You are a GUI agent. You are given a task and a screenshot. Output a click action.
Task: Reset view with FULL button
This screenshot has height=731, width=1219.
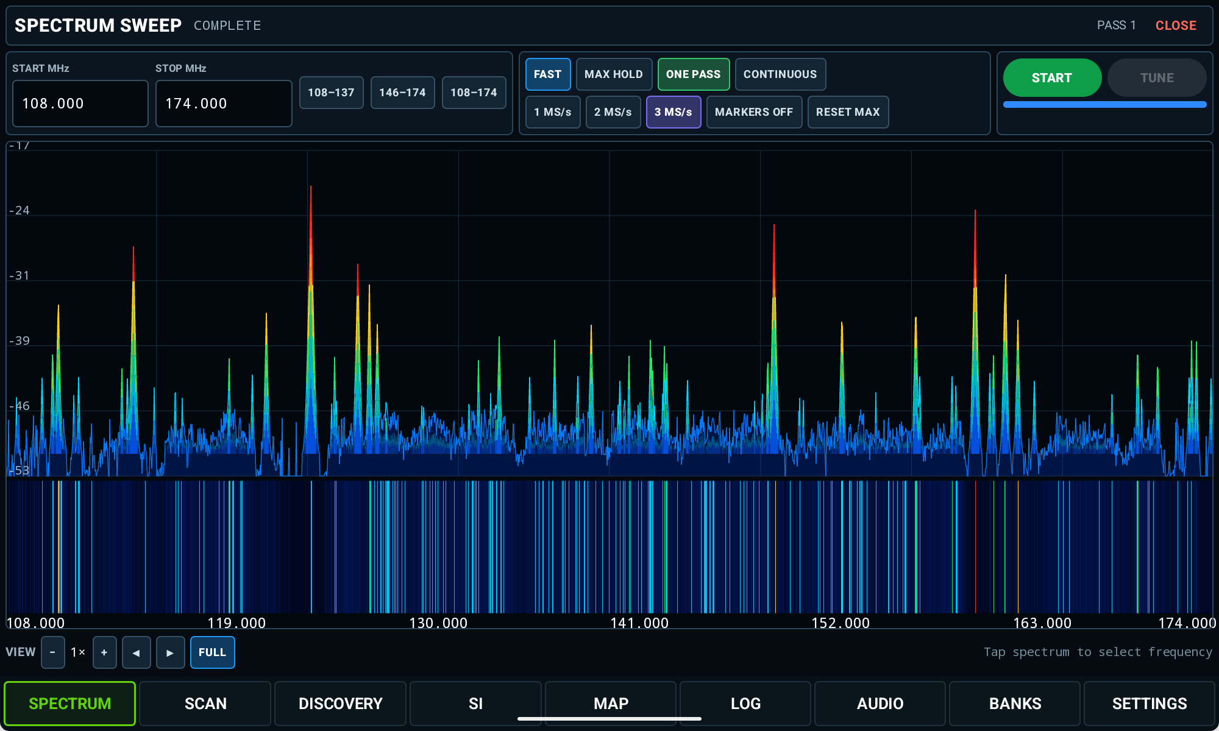pos(212,652)
